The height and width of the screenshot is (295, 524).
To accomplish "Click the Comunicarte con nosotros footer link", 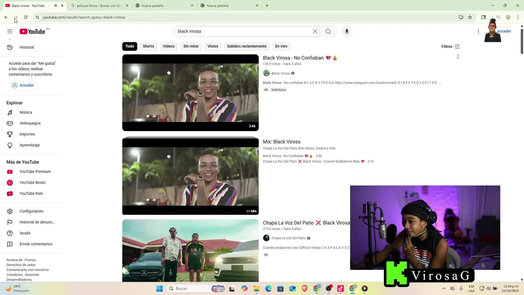I will [x=27, y=270].
